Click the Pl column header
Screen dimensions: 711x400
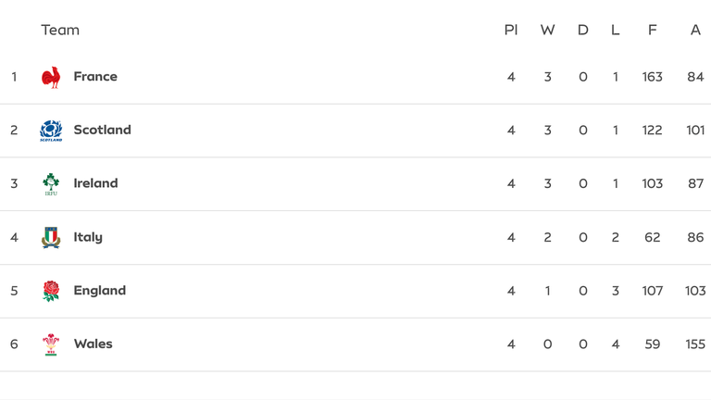pyautogui.click(x=510, y=30)
